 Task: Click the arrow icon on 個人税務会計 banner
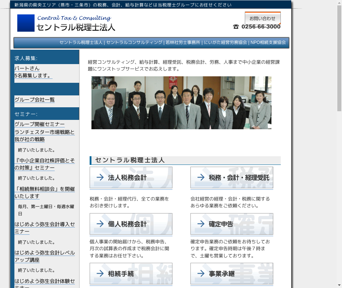[x=100, y=224]
